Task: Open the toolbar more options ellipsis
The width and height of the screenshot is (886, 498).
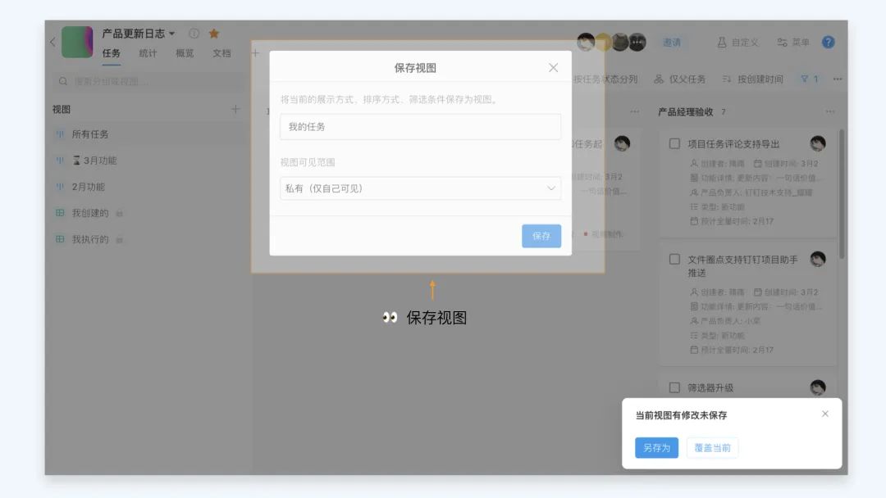Action: [x=838, y=79]
